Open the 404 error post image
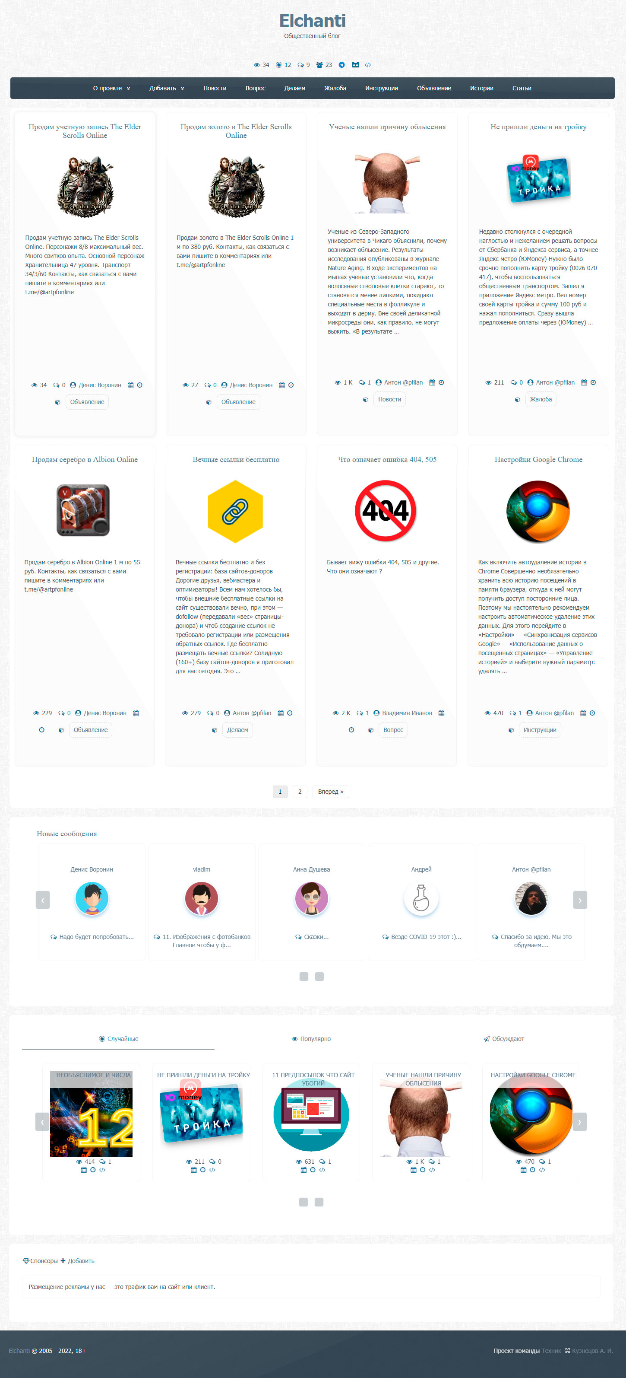The width and height of the screenshot is (626, 1378). (386, 511)
